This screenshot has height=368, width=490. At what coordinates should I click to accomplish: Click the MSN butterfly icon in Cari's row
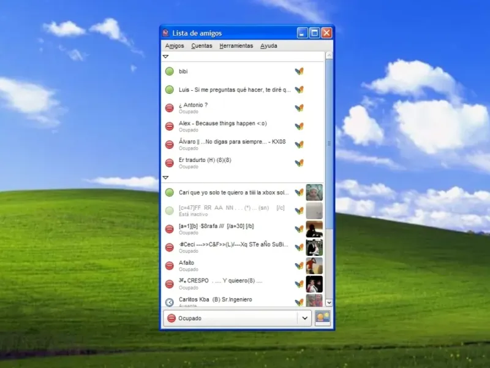tap(299, 193)
